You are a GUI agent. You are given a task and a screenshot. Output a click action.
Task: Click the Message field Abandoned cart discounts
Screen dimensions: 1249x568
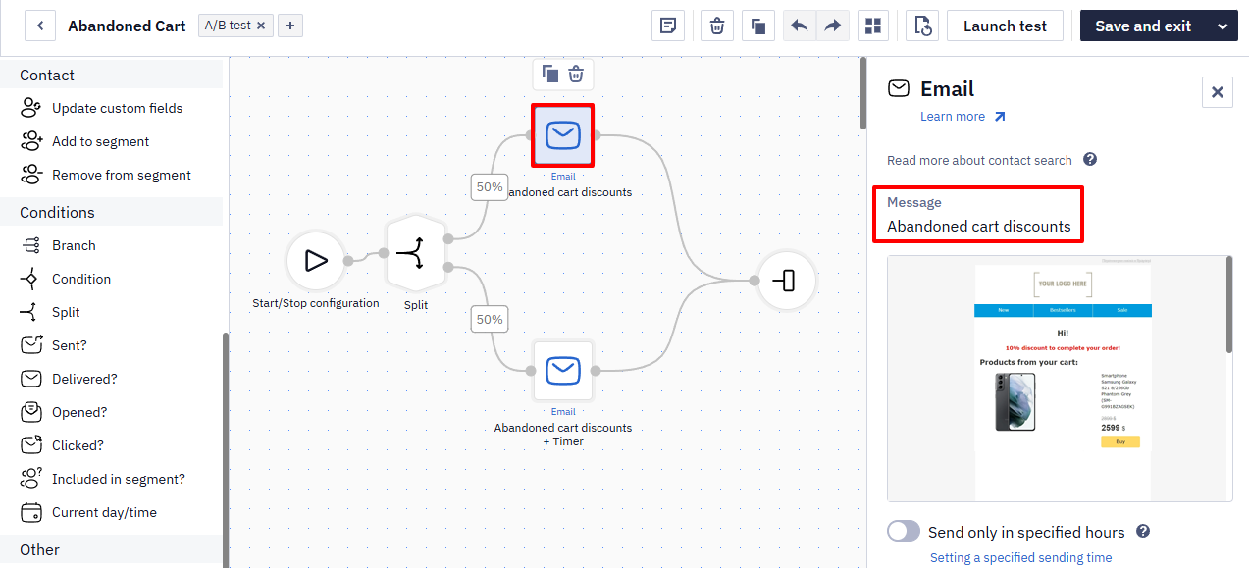(978, 215)
